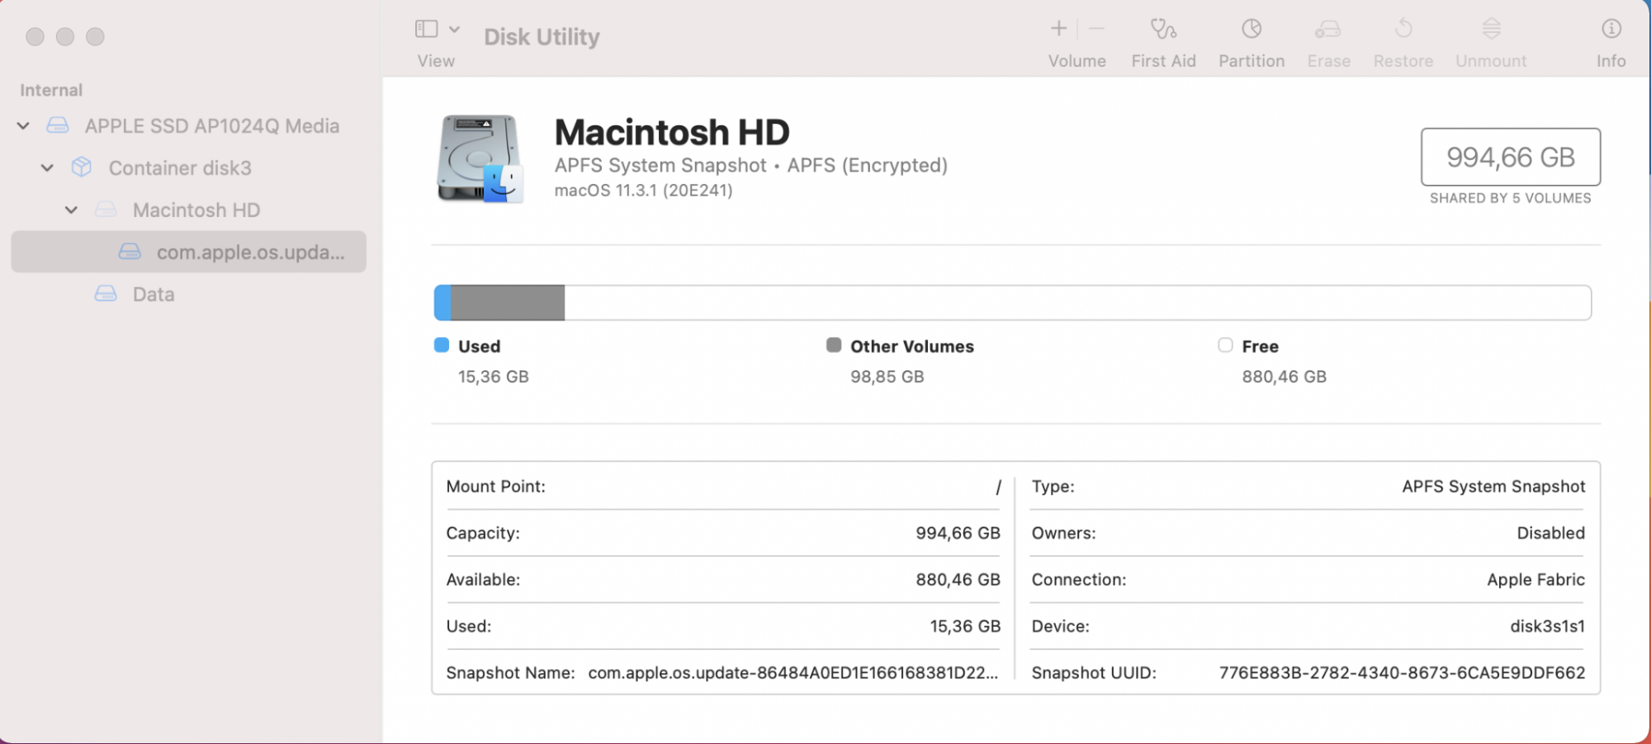The height and width of the screenshot is (744, 1651).
Task: Click the Macintosh HD title heading
Action: (x=672, y=132)
